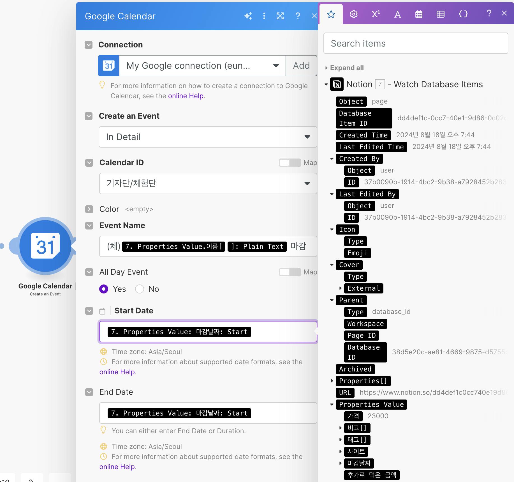Expand the External node

(340, 288)
